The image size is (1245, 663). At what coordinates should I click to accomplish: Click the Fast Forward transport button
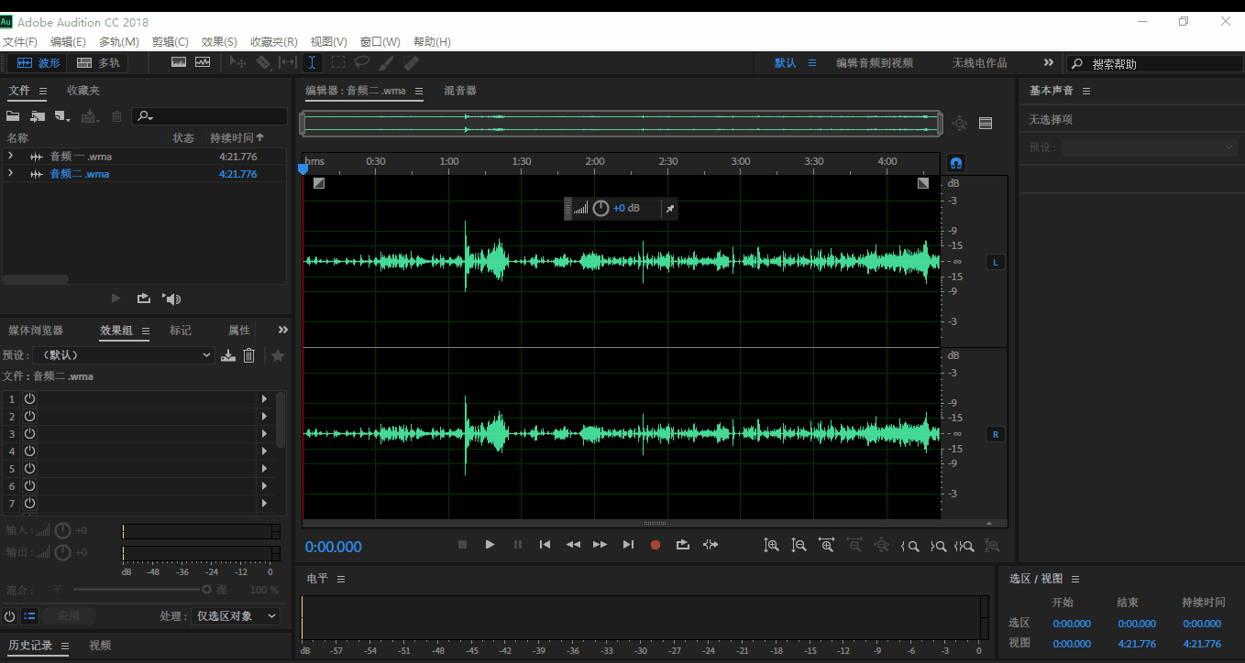pyautogui.click(x=600, y=545)
